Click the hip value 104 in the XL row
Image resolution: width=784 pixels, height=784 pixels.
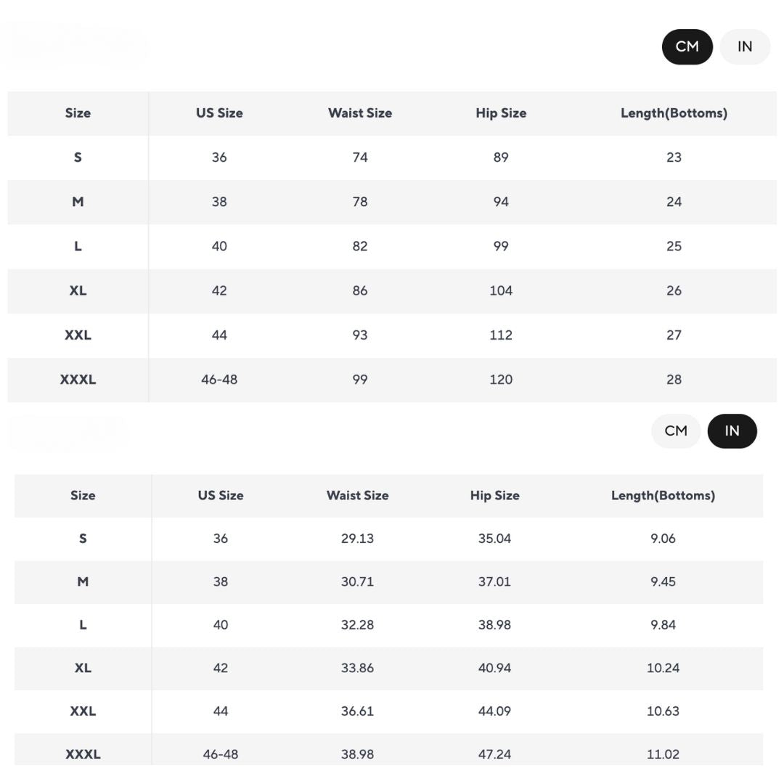501,291
